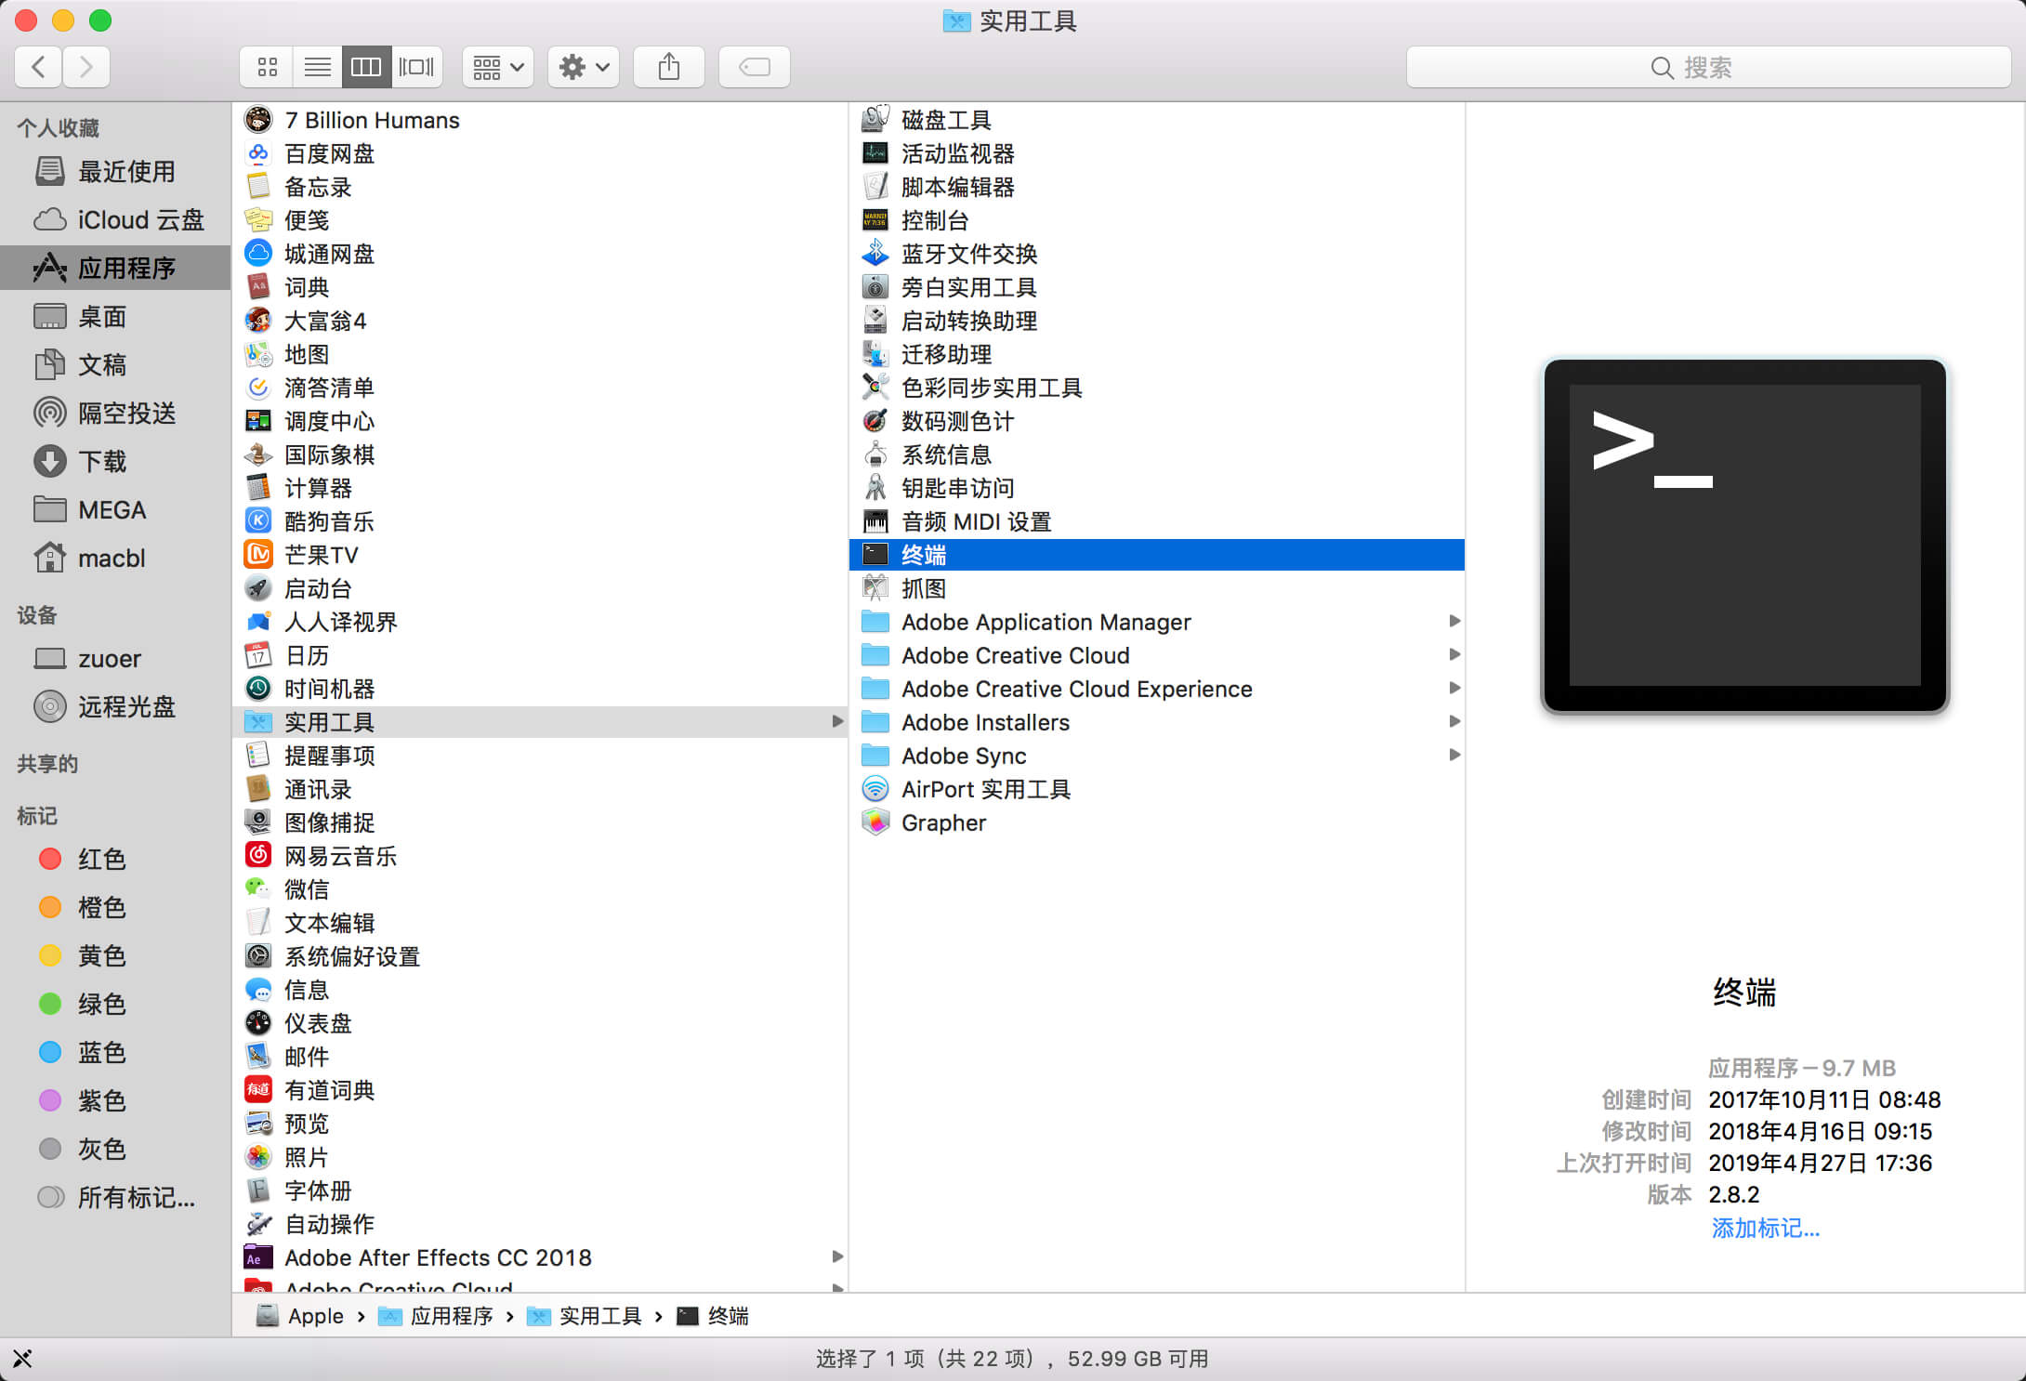Expand Adobe Installers folder

[x=1454, y=722]
